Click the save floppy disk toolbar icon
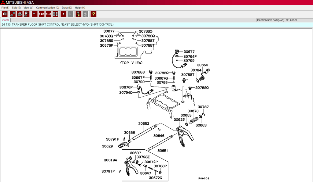 click(78, 14)
